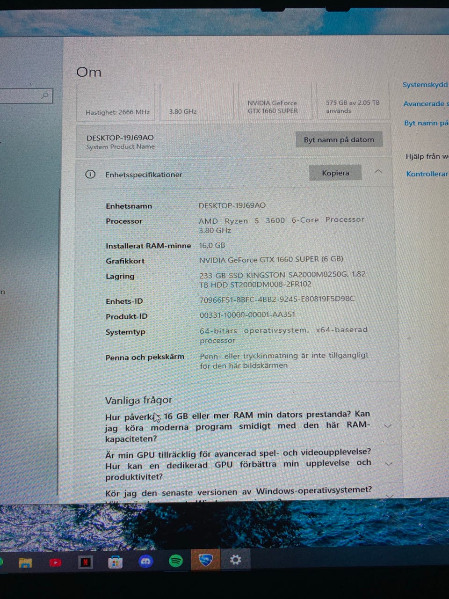Click the info icon beside Enhetsspecifikationer
Screen dimensions: 449x599
[x=90, y=174]
